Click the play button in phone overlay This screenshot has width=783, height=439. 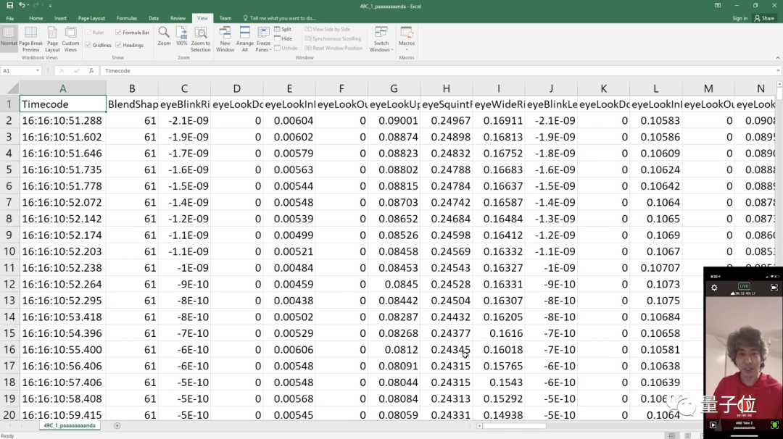click(713, 425)
